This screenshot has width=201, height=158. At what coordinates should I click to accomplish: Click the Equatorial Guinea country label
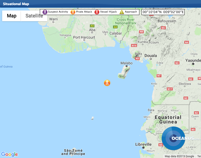coord(168,120)
